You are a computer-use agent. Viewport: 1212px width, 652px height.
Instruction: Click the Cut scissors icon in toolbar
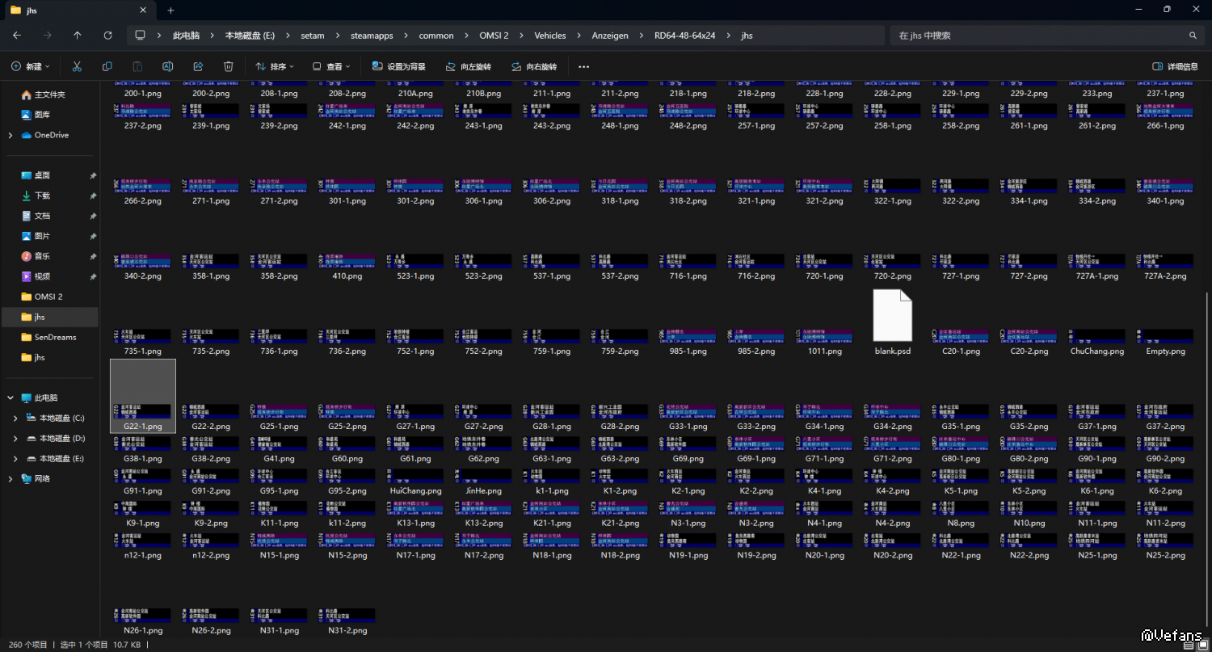(77, 66)
